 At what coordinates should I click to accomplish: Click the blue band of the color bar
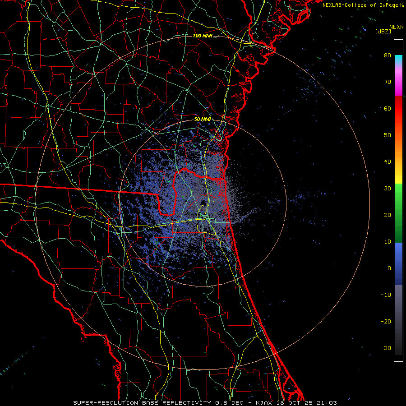click(x=398, y=264)
